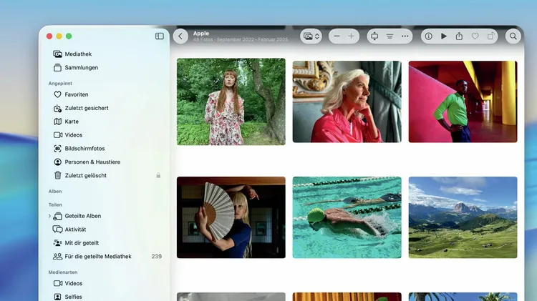This screenshot has width=537, height=301.
Task: Expand the Geteilte Alben tree item
Action: coord(49,216)
